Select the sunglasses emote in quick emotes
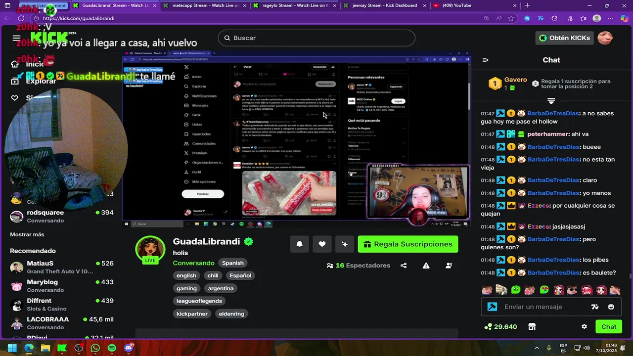Image resolution: width=633 pixels, height=356 pixels. 572,290
